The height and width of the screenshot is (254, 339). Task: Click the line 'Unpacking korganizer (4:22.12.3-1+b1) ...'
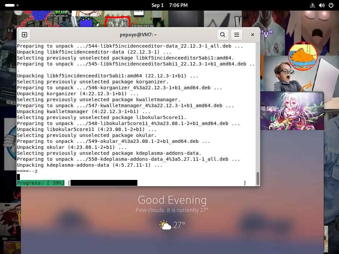coord(77,94)
